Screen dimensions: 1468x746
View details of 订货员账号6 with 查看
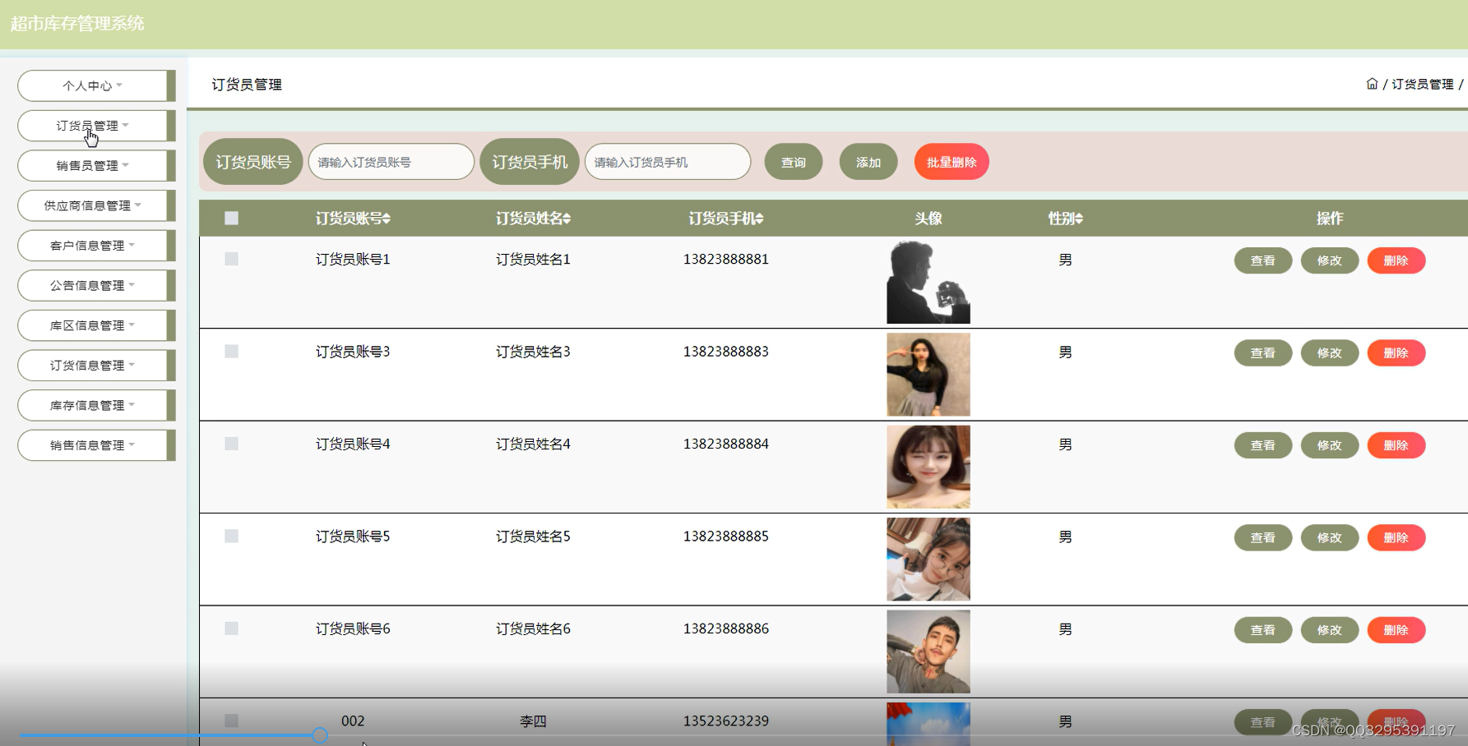[1263, 630]
